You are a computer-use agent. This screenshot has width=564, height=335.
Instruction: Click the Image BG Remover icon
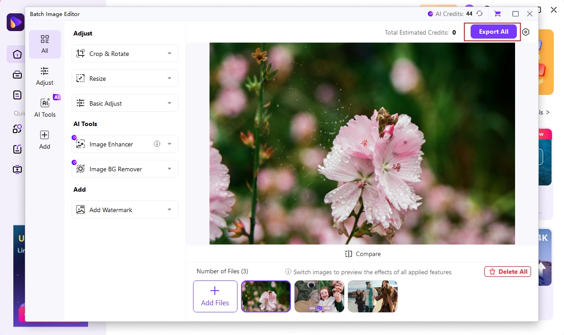(x=81, y=169)
